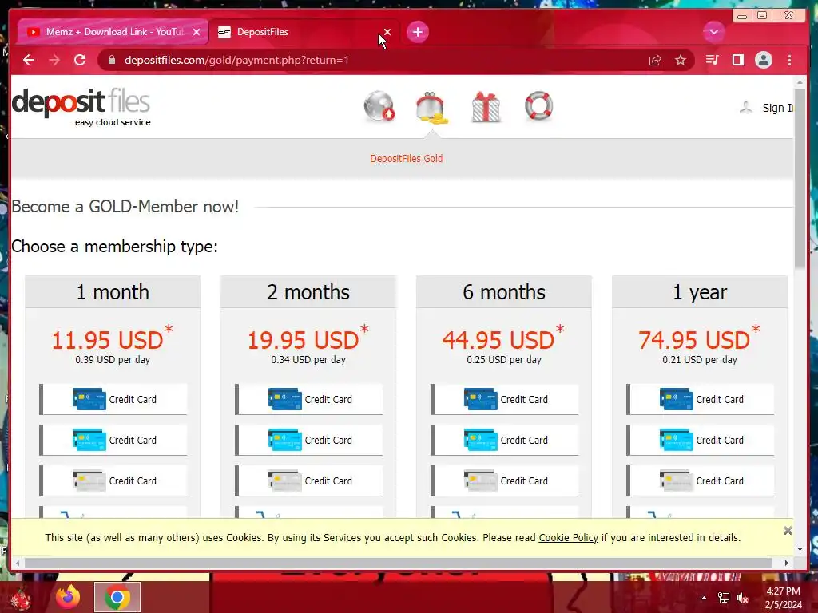View site info via the padlock icon
The image size is (818, 613).
(x=111, y=60)
